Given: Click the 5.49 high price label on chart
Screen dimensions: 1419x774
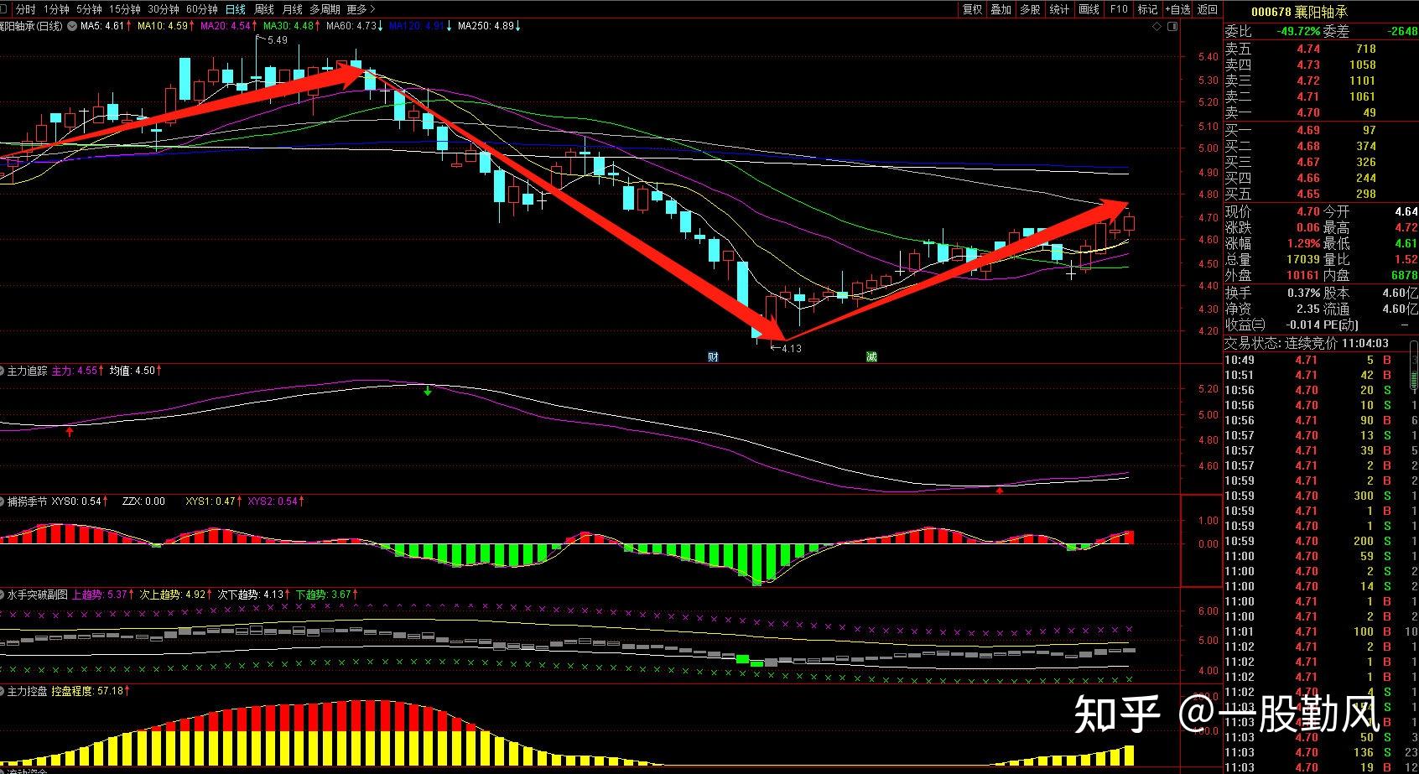Looking at the screenshot, I should click(x=277, y=40).
